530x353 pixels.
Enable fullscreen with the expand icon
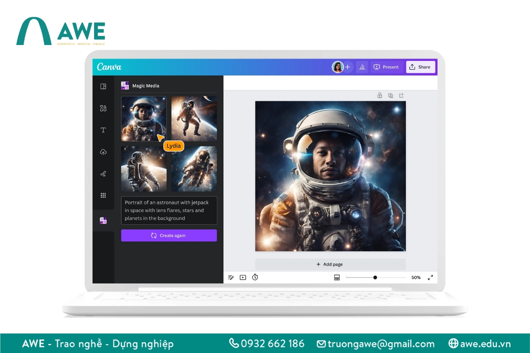click(x=431, y=277)
